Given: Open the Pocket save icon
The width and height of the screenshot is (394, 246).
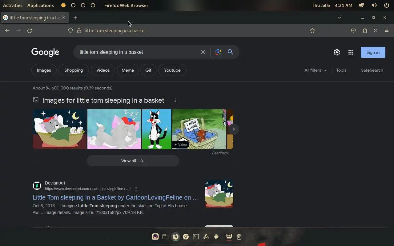Looking at the screenshot, I should 353,30.
